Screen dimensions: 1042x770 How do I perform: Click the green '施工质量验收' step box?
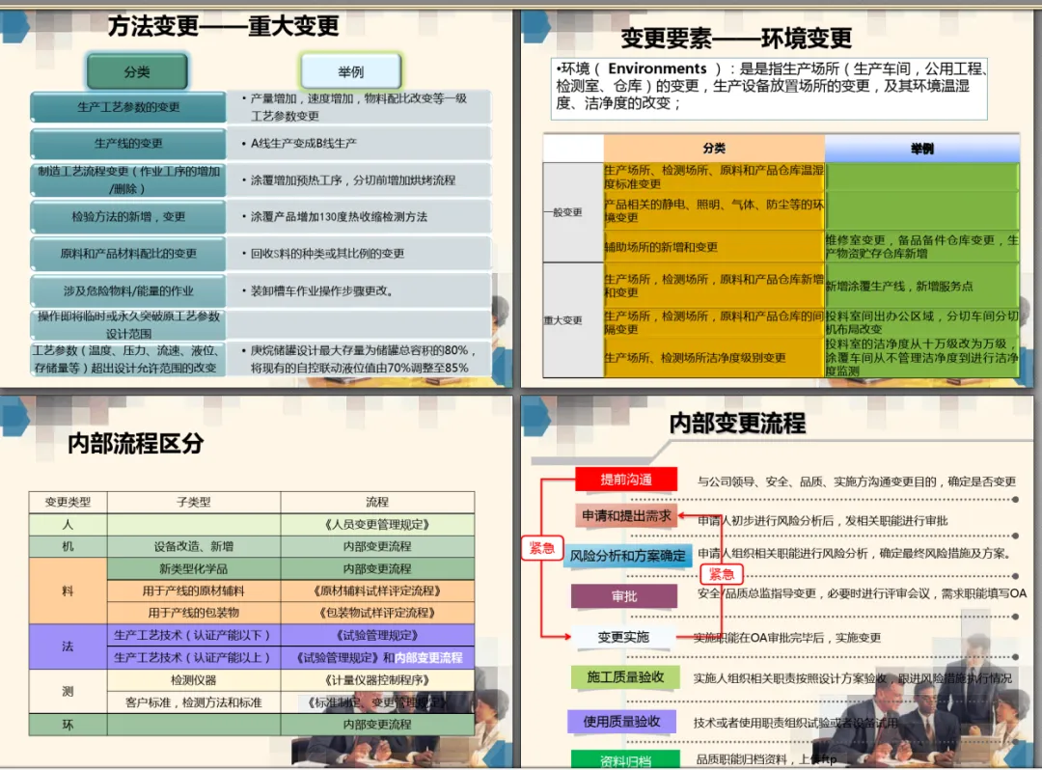pos(625,677)
